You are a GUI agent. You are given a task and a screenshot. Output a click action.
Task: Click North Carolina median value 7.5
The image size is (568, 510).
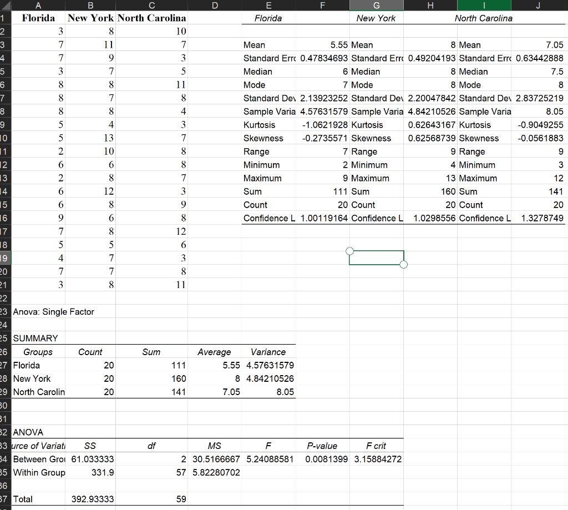(557, 72)
